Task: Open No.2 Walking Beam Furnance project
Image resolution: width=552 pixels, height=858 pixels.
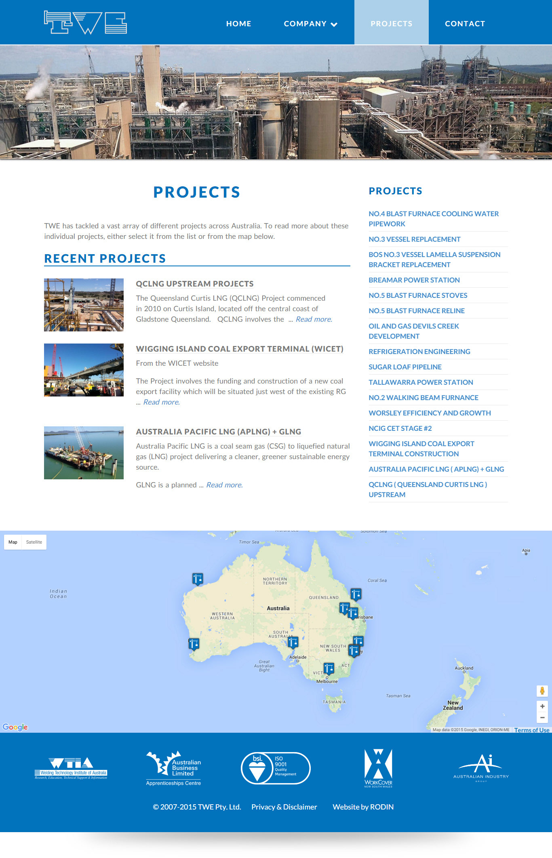Action: click(x=423, y=398)
